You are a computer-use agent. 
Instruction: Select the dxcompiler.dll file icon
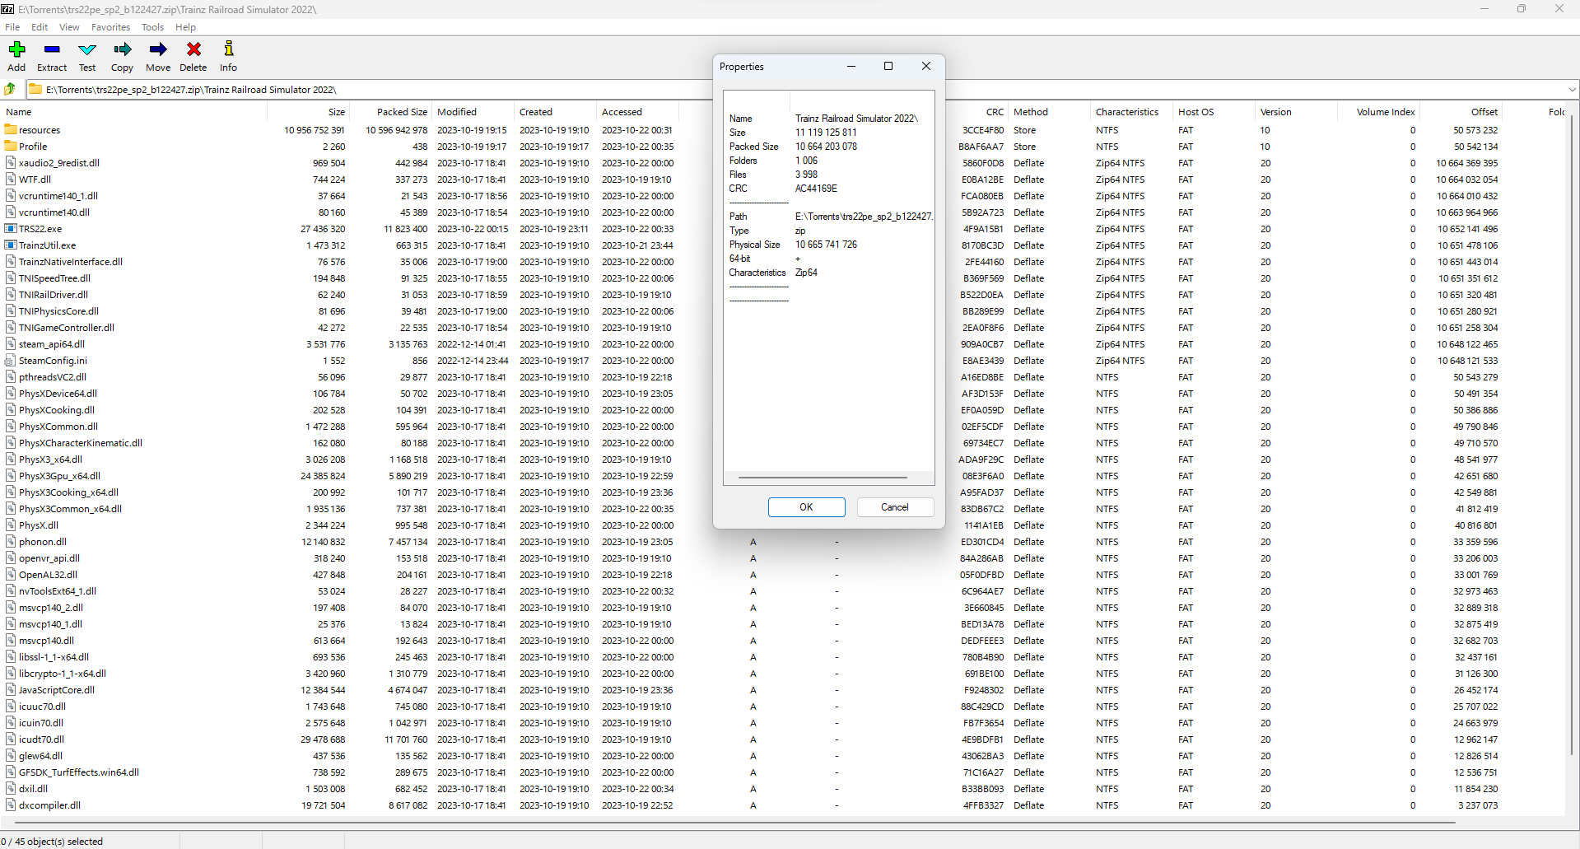pos(11,805)
